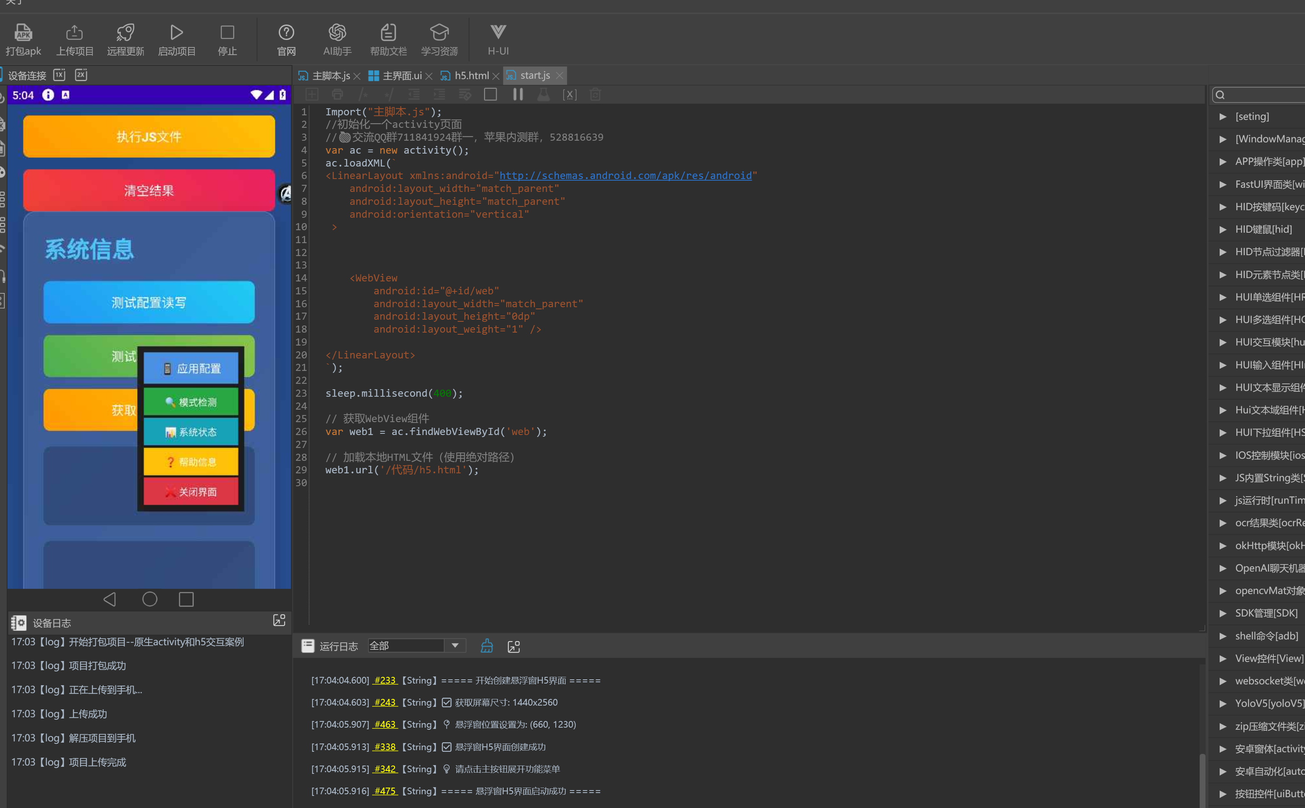Open the schemas.android.com link in code
This screenshot has height=808, width=1305.
pos(625,176)
